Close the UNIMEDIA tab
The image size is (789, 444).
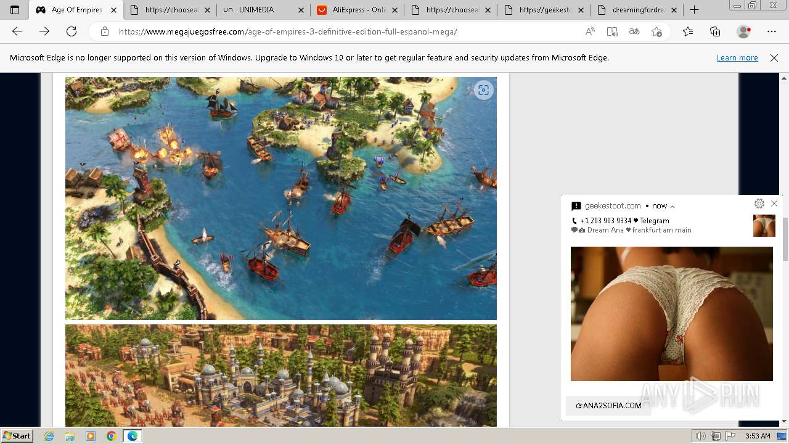(x=300, y=10)
